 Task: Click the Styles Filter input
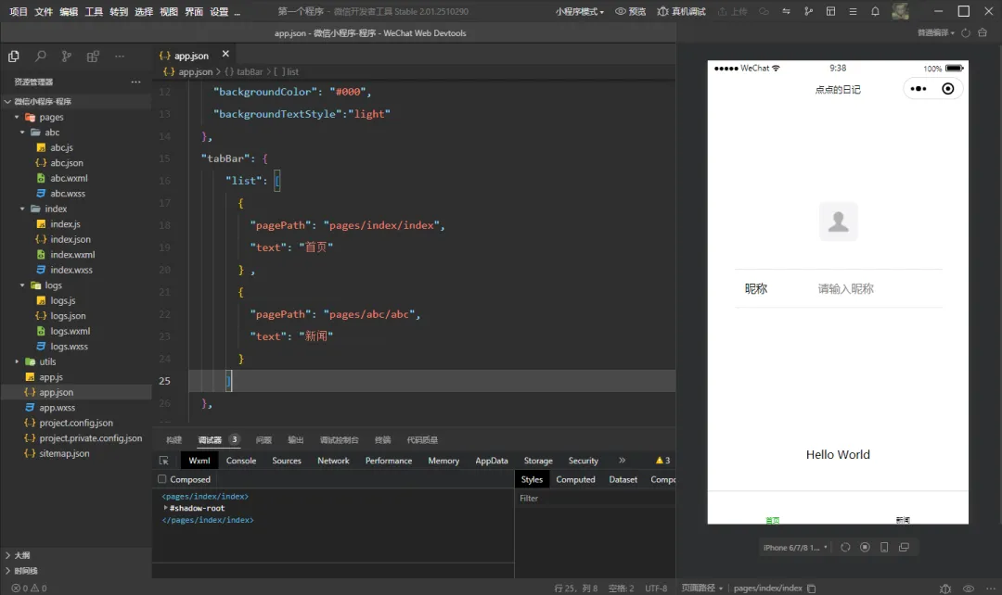[595, 498]
